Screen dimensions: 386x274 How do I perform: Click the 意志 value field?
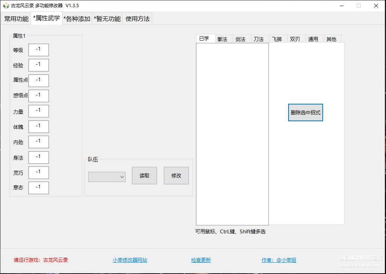39,188
